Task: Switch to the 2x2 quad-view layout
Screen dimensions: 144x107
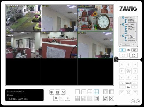Action: 84,92
